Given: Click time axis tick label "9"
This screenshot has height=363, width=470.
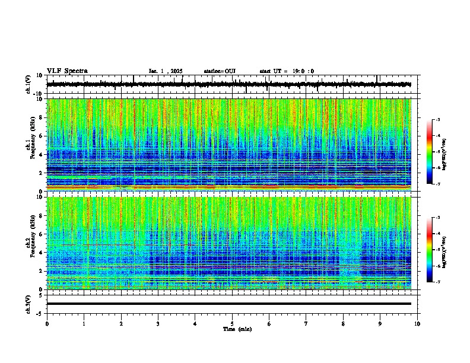Looking at the screenshot, I should [x=380, y=324].
